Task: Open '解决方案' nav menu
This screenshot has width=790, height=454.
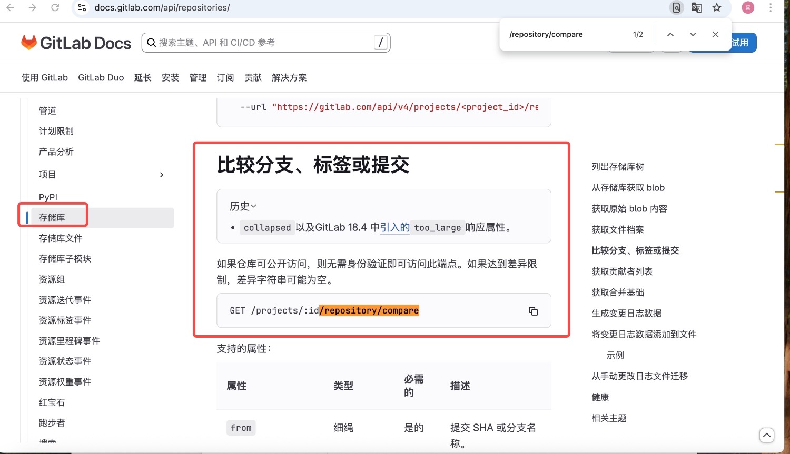Action: click(289, 78)
